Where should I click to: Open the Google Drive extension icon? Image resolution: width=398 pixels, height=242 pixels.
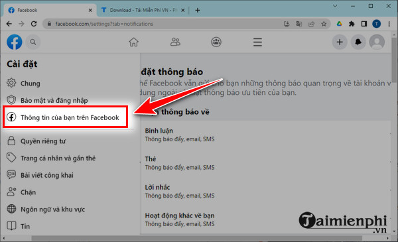[x=340, y=24]
